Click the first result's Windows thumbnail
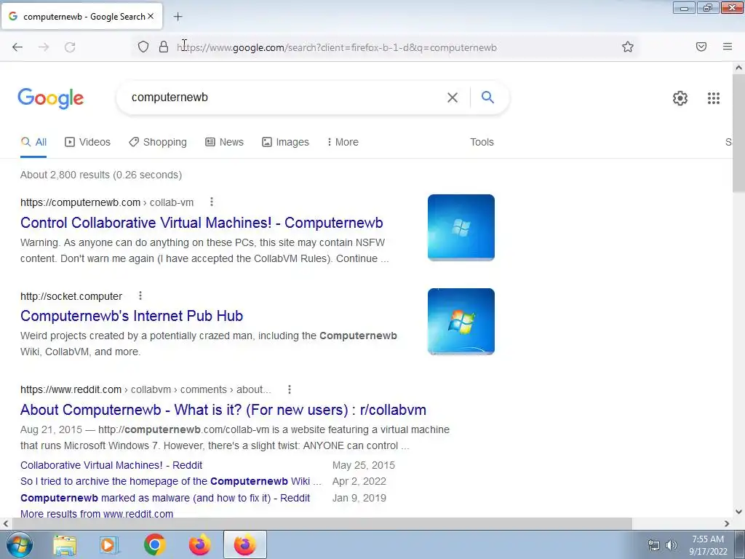Viewport: 745px width, 559px height. coord(461,228)
